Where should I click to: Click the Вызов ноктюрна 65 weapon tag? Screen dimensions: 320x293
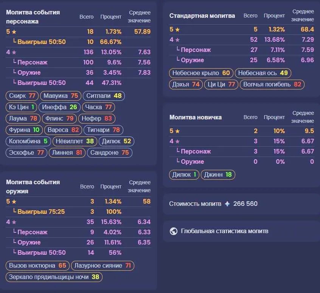click(x=37, y=266)
